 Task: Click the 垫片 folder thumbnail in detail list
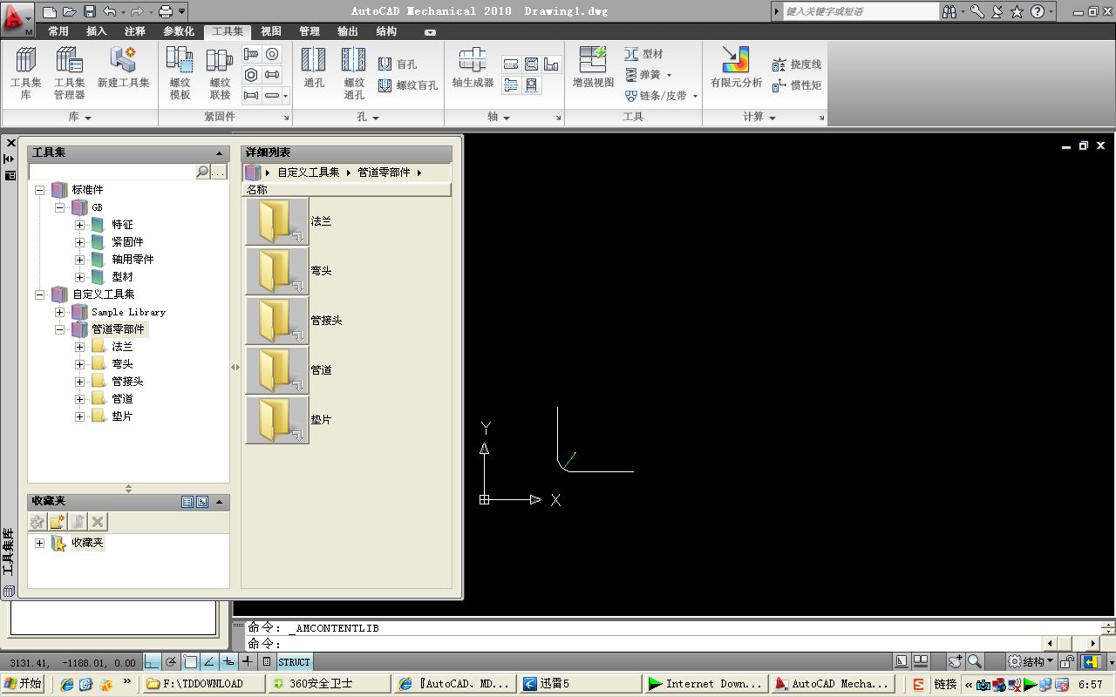coord(277,420)
